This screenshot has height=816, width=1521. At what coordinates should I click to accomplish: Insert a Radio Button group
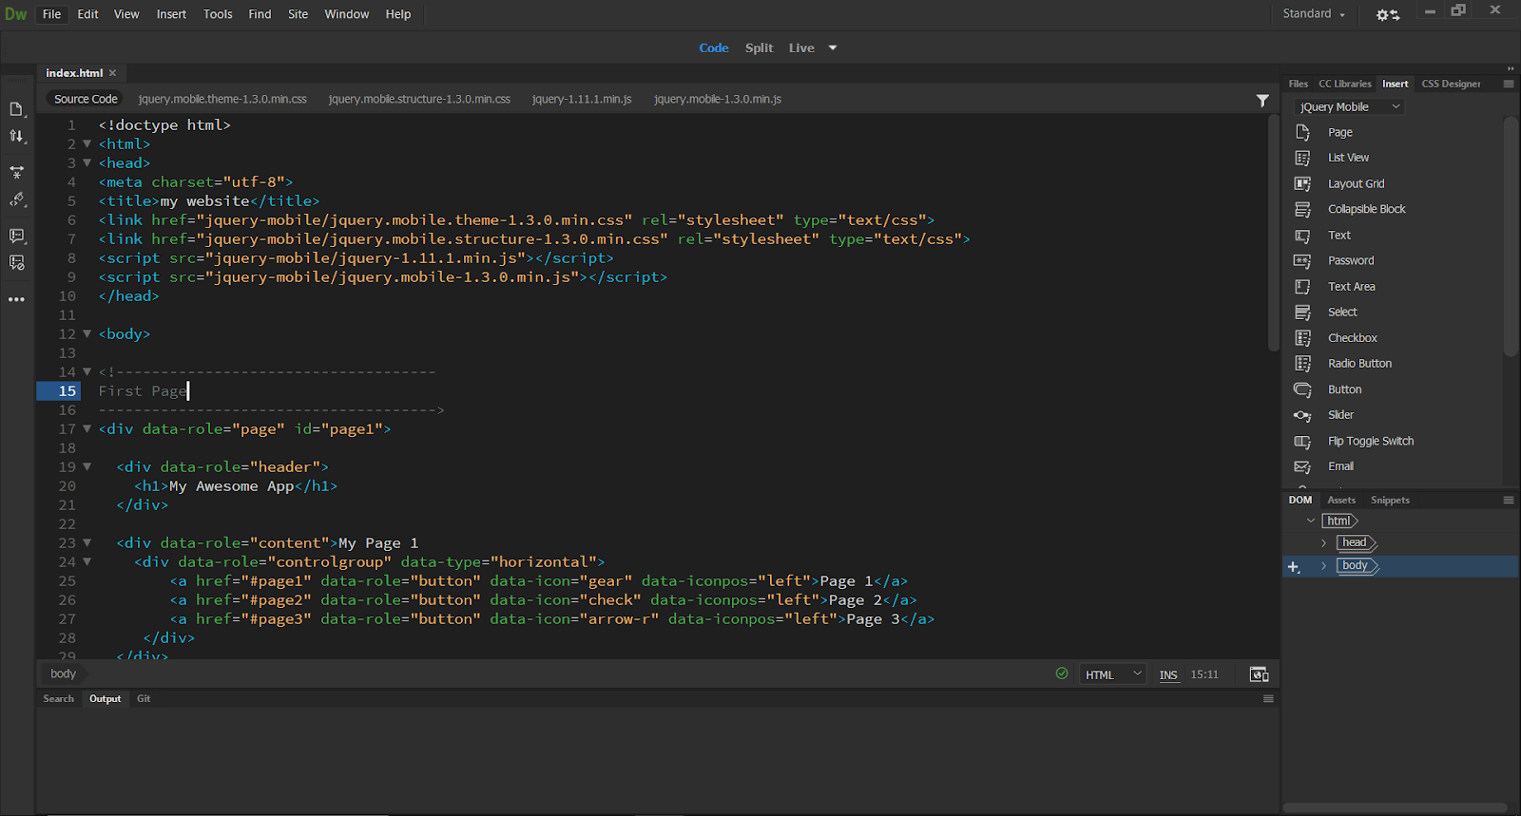coord(1359,364)
